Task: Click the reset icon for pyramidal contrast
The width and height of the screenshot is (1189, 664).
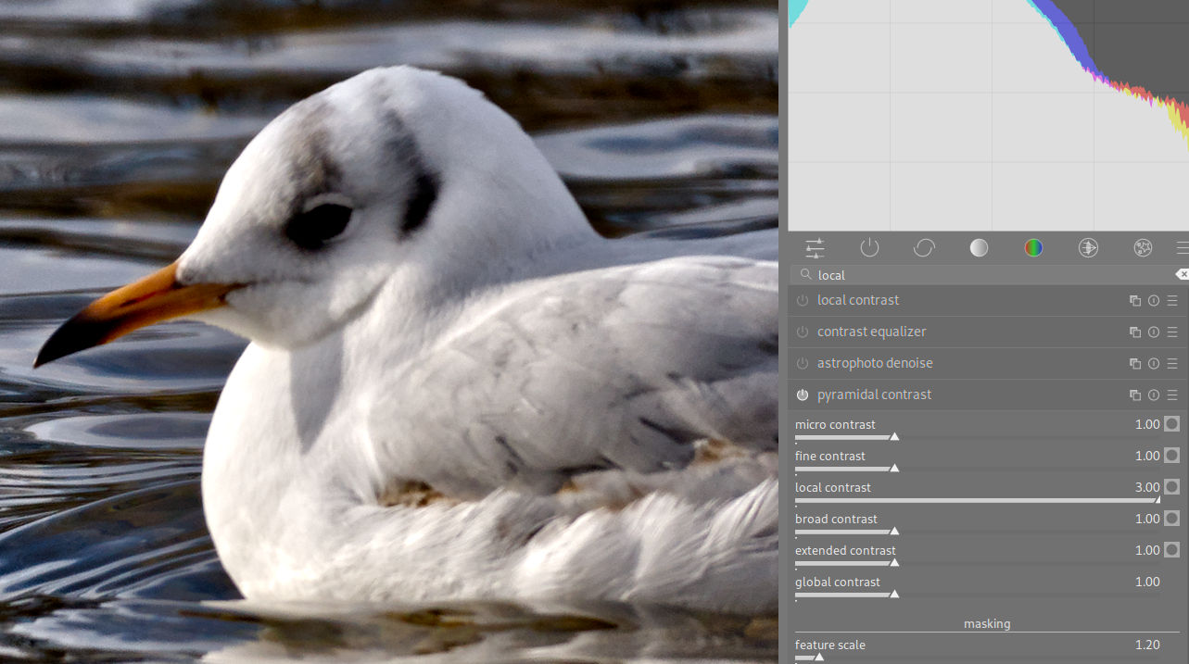Action: coord(1154,395)
